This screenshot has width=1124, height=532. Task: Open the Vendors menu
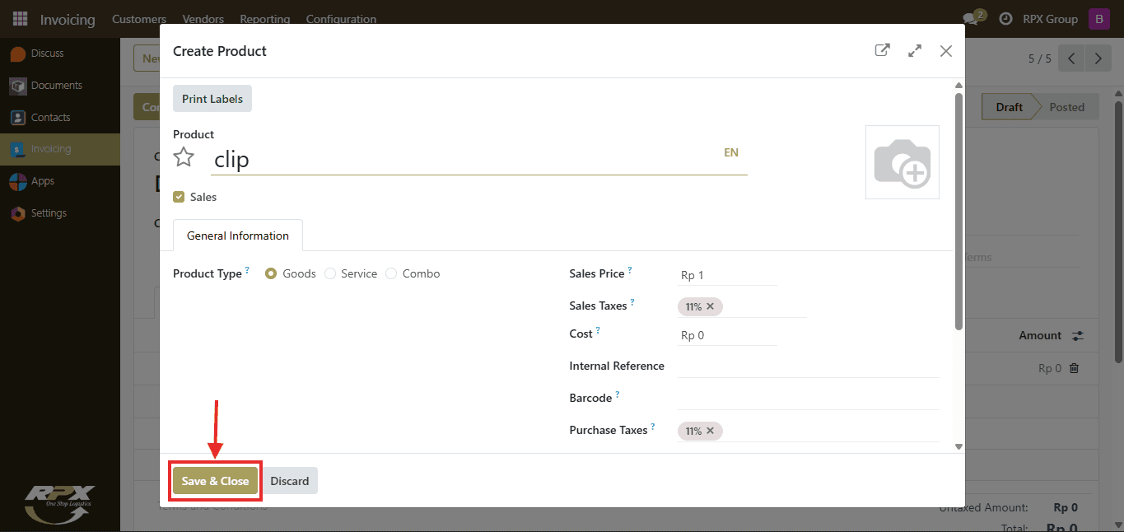point(203,19)
